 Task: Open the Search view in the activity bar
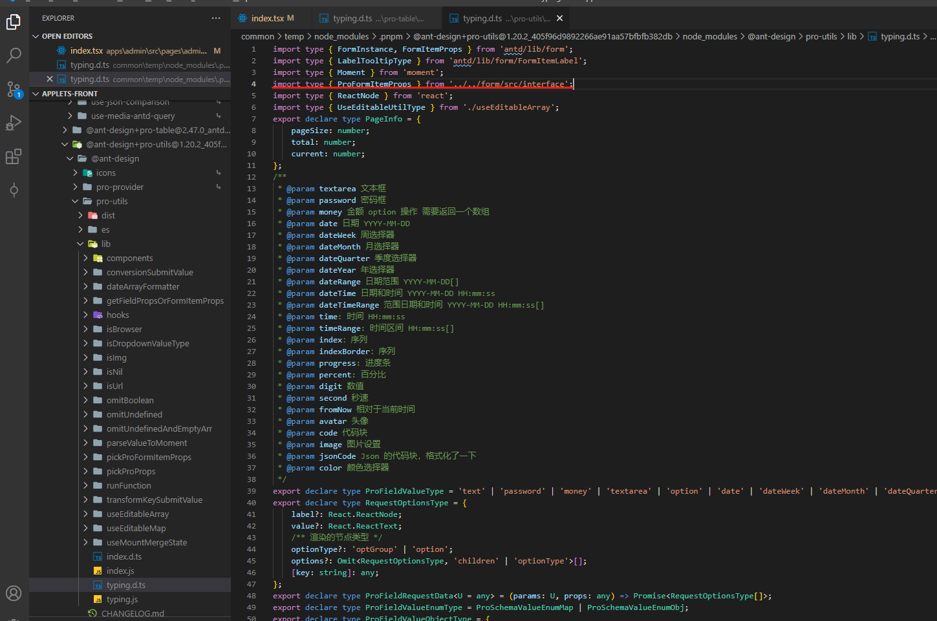click(14, 56)
